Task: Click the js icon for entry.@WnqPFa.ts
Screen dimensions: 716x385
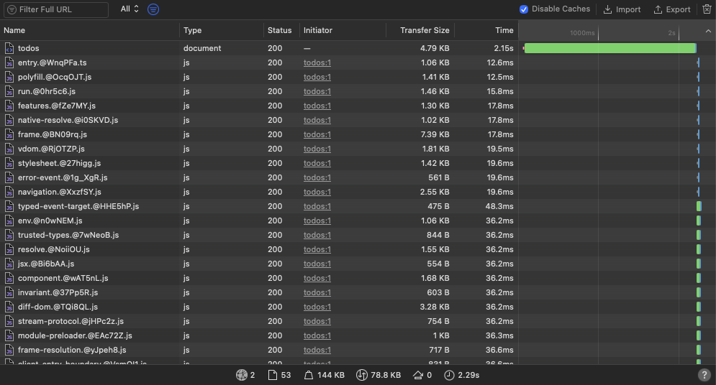Action: pos(9,63)
